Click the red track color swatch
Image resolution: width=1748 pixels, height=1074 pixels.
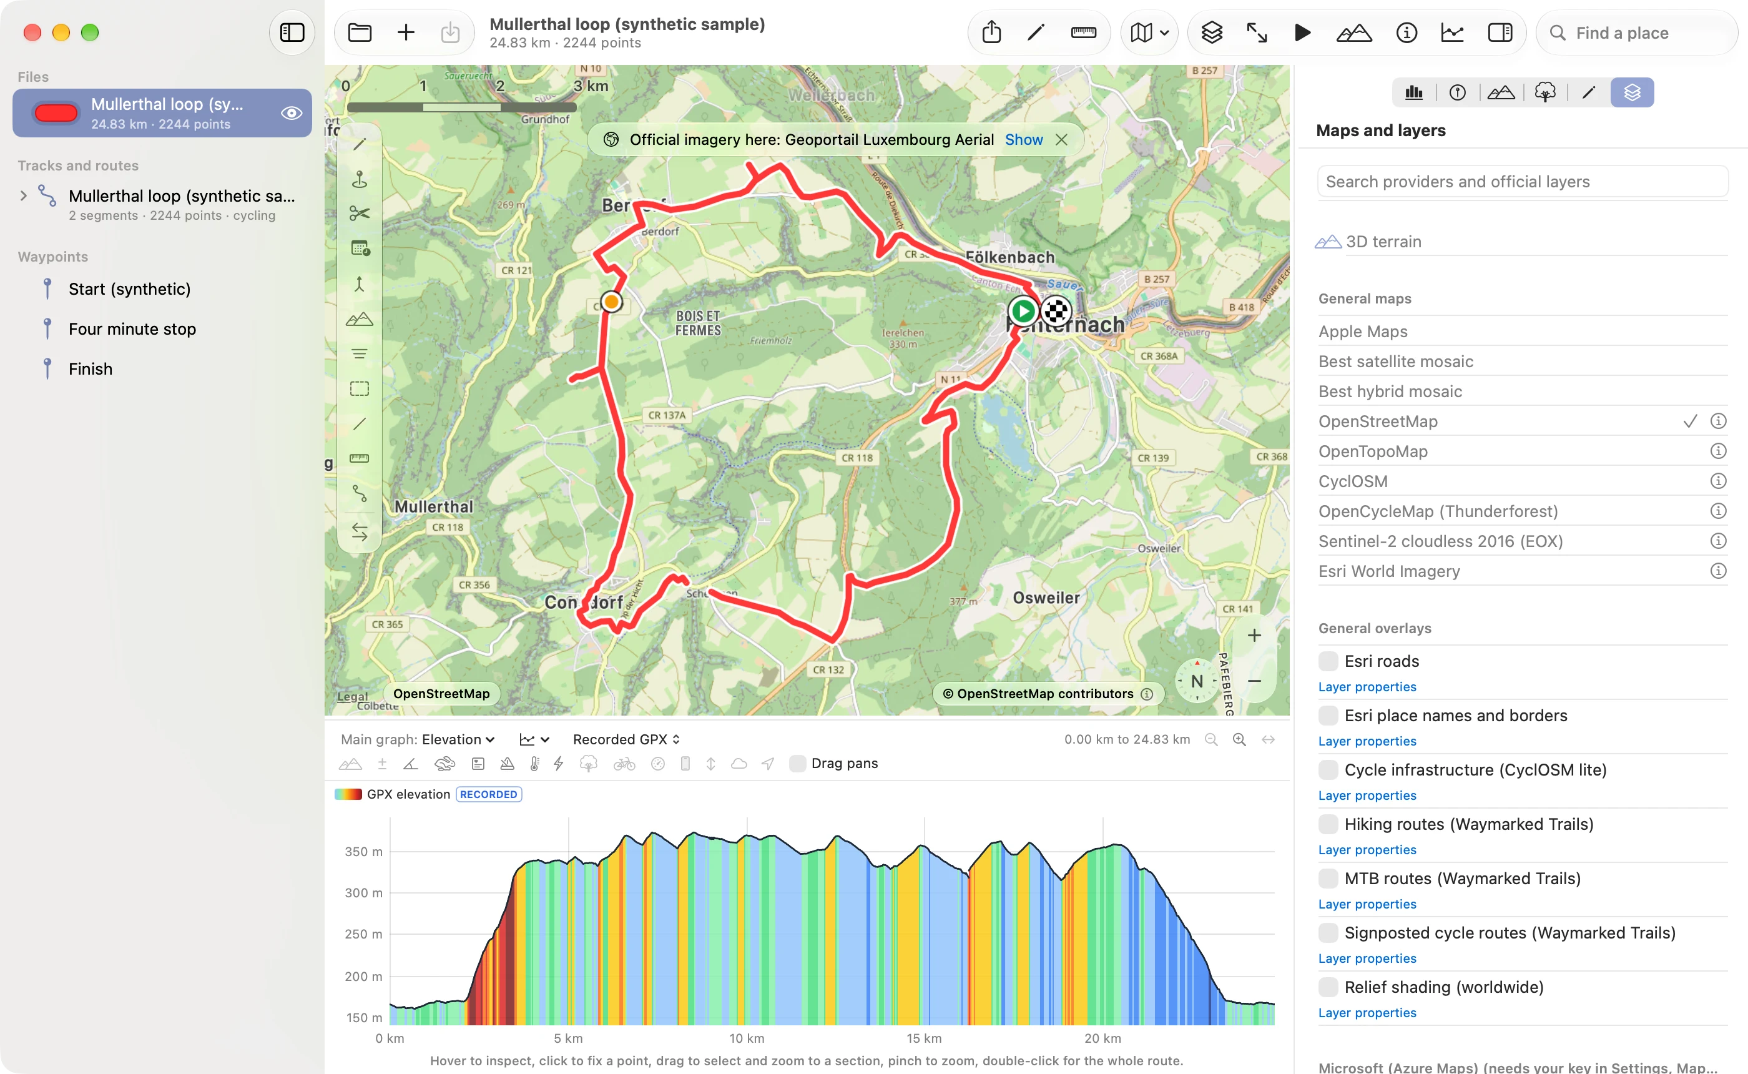tap(56, 113)
